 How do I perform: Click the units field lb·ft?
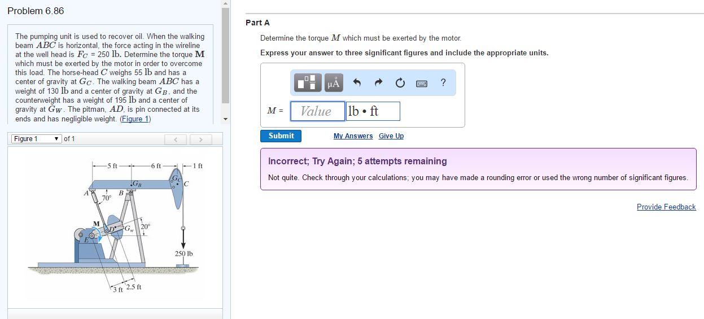tap(373, 111)
